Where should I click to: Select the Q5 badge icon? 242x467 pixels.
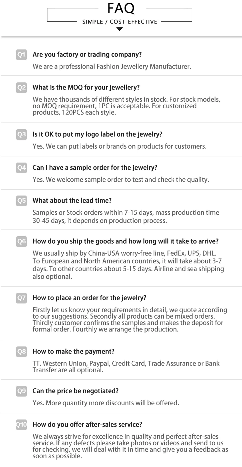pyautogui.click(x=21, y=201)
